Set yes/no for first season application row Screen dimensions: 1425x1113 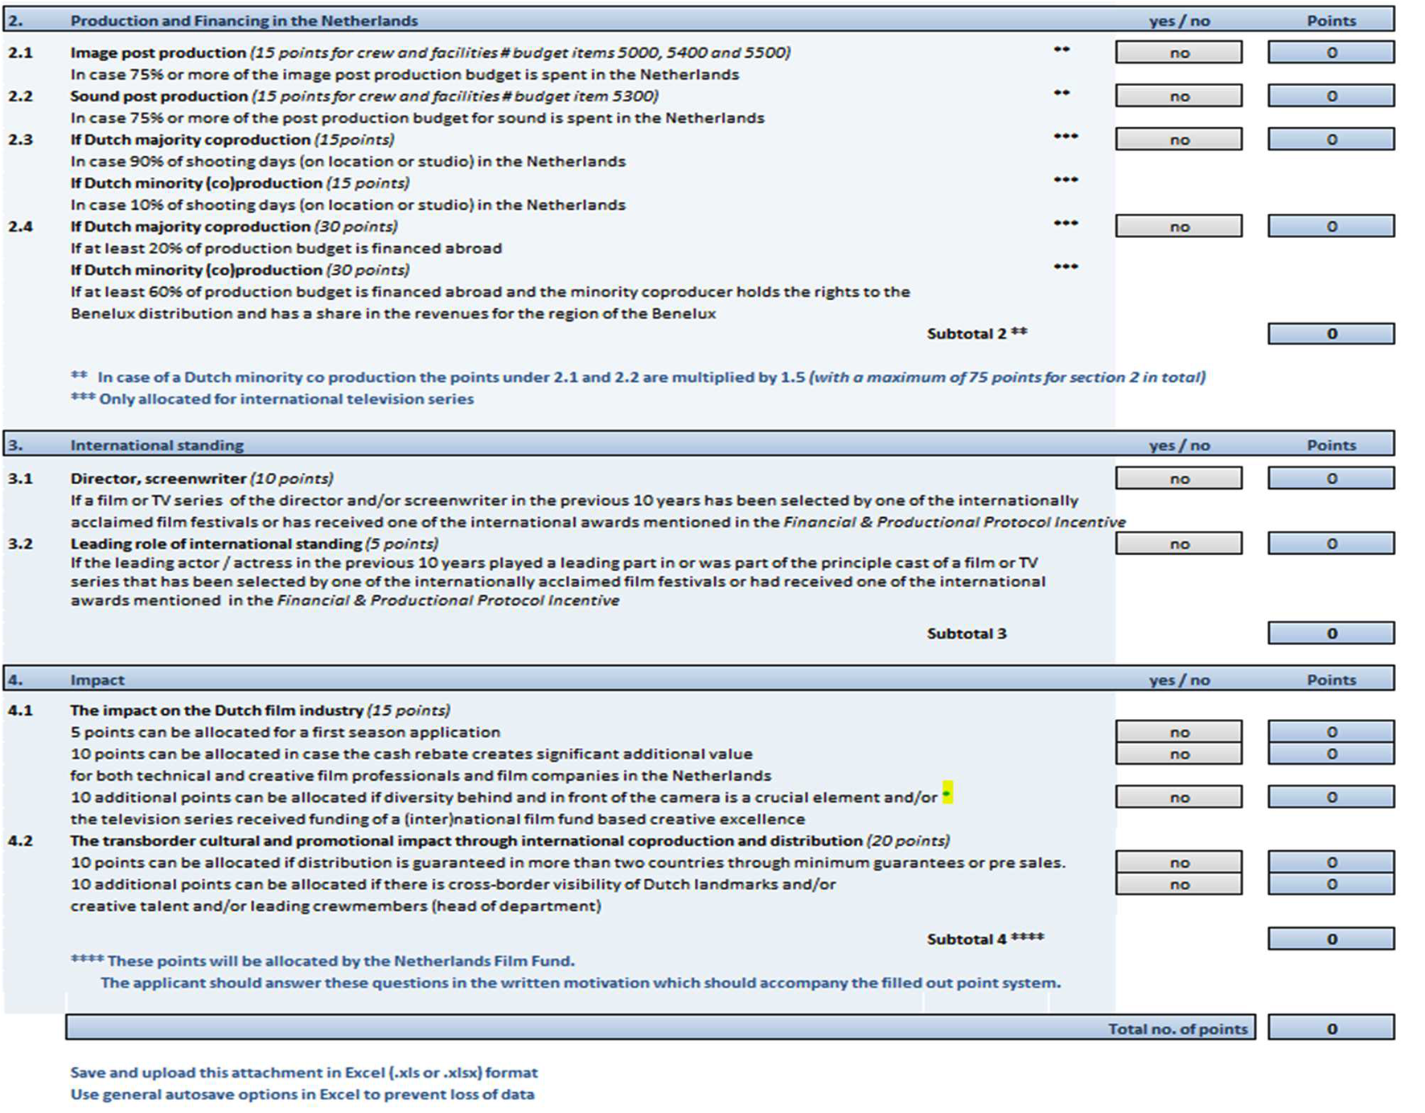point(1178,732)
